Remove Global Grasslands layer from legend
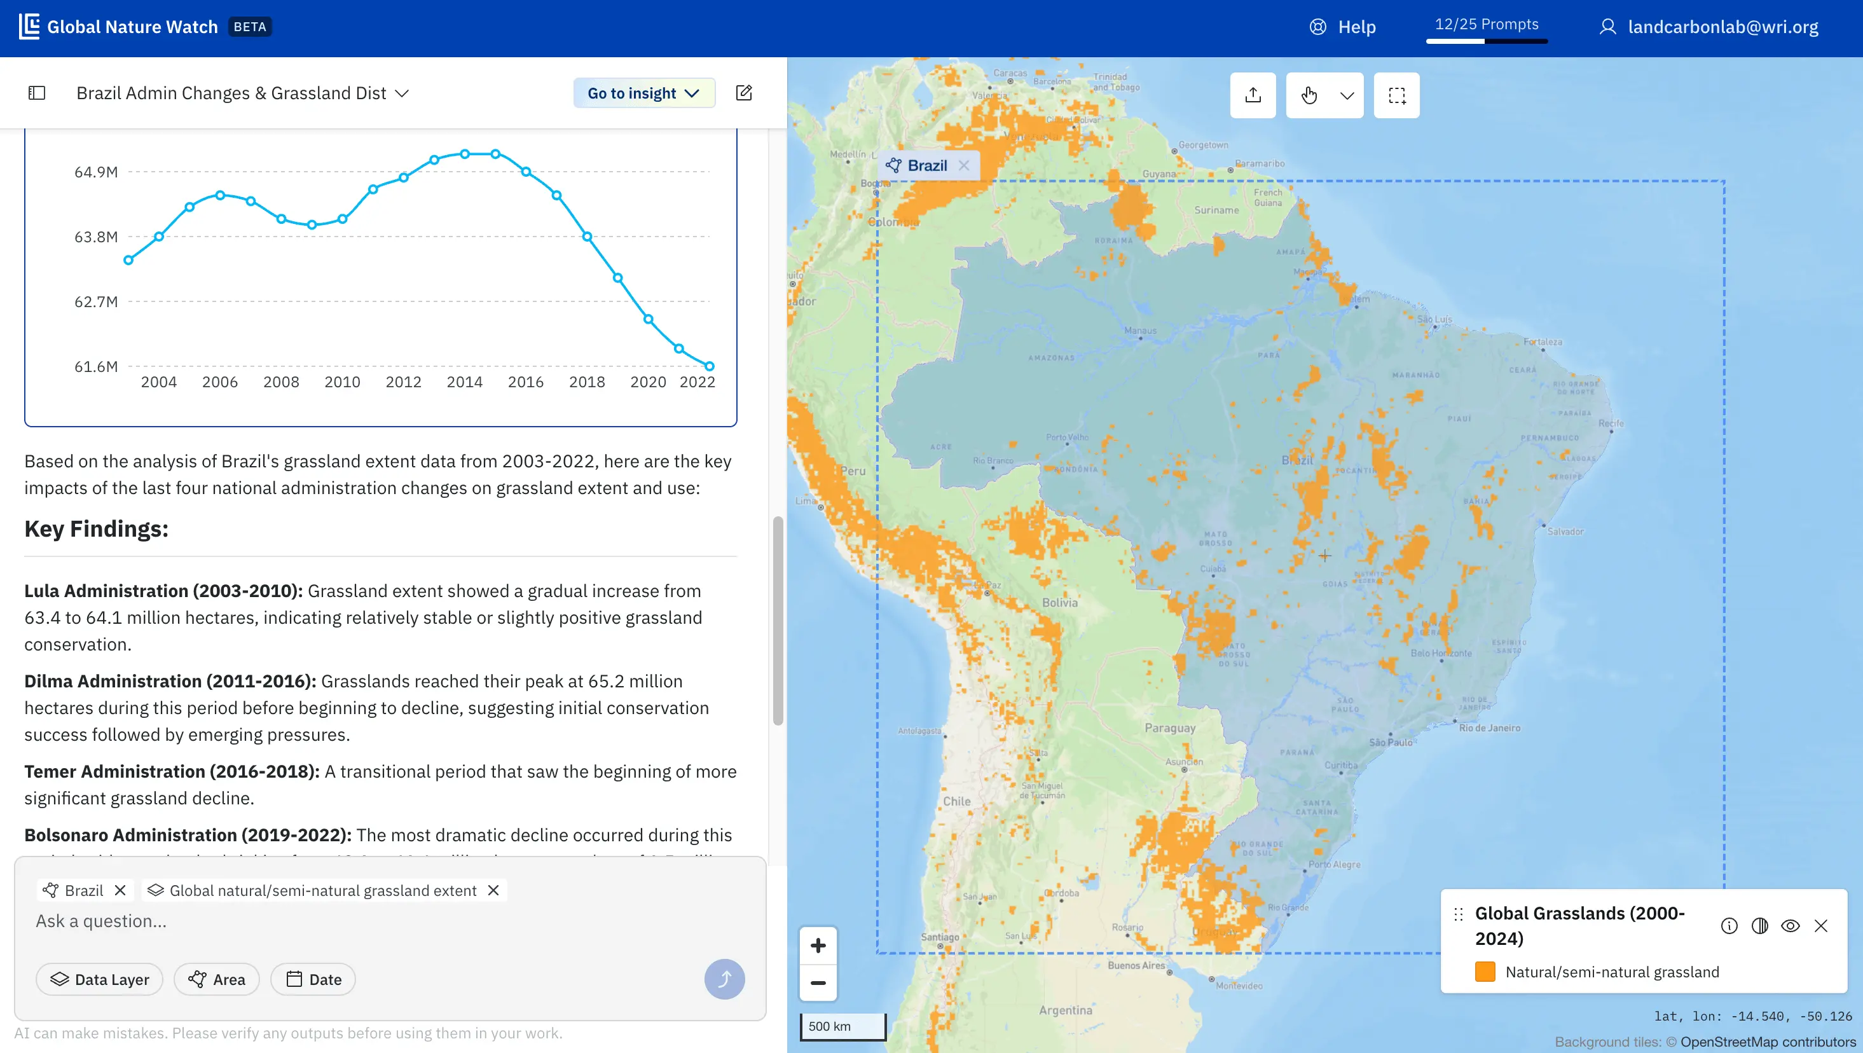 tap(1821, 926)
